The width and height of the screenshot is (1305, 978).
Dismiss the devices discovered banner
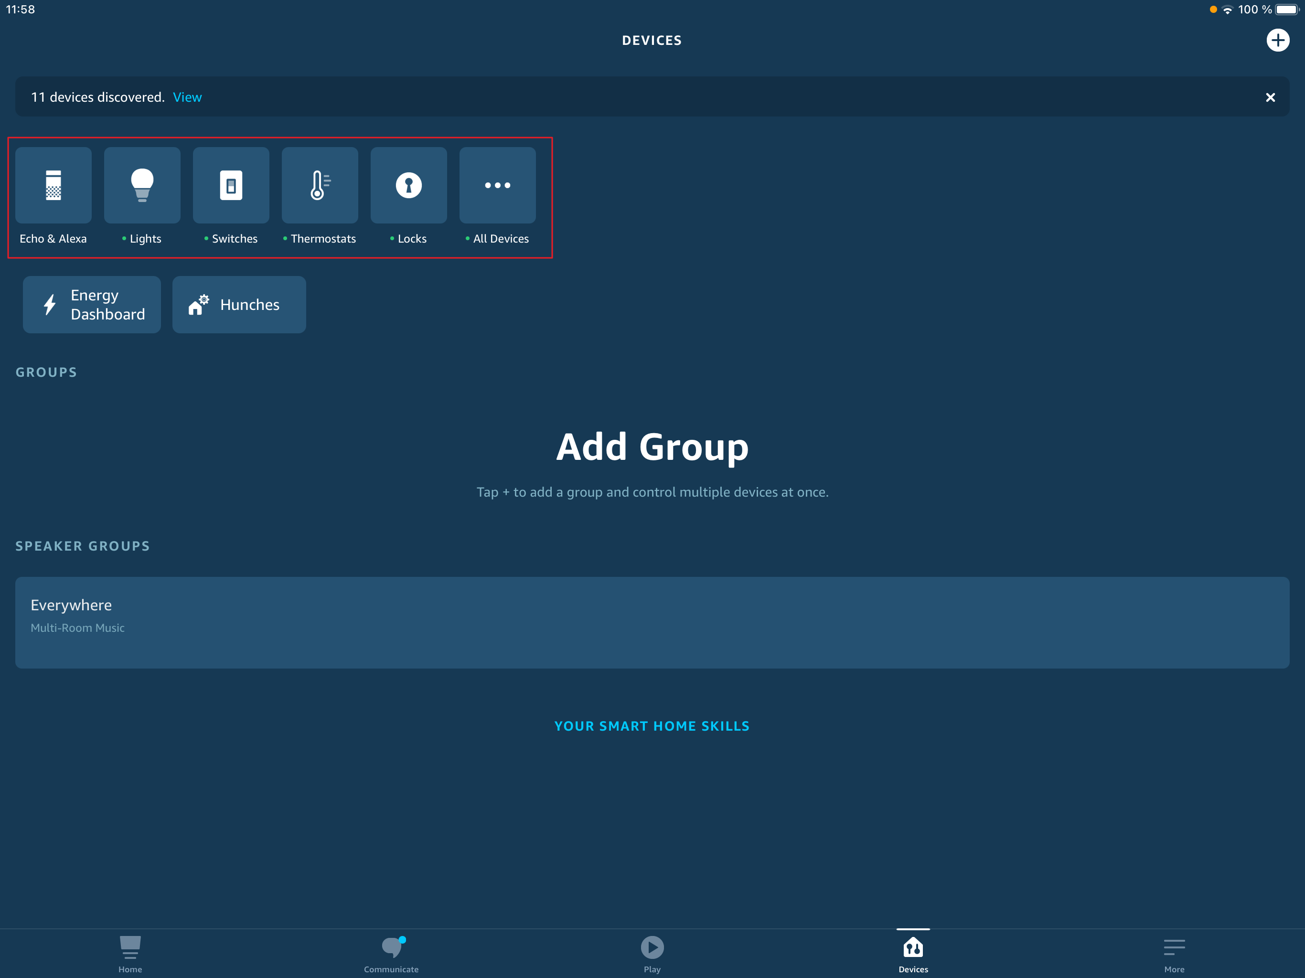coord(1270,97)
